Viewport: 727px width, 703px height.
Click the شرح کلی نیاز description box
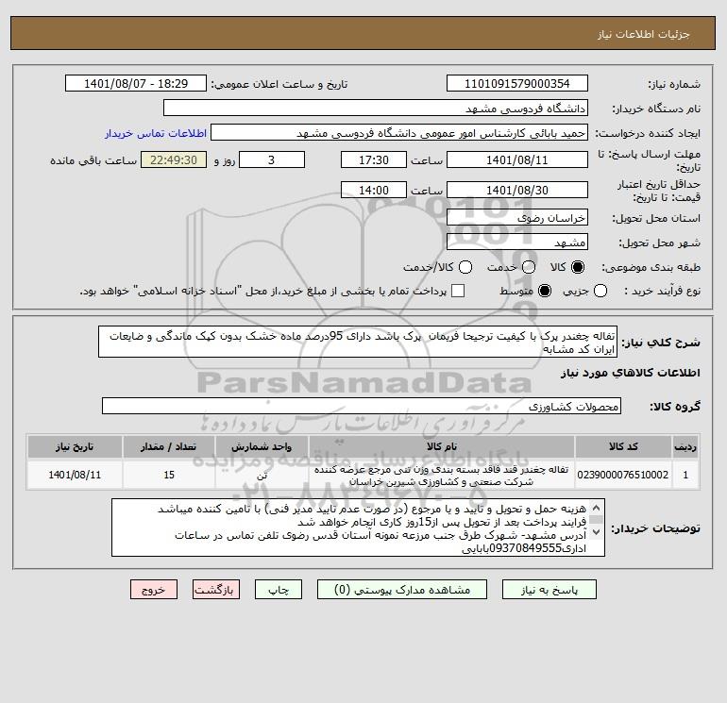tap(358, 342)
